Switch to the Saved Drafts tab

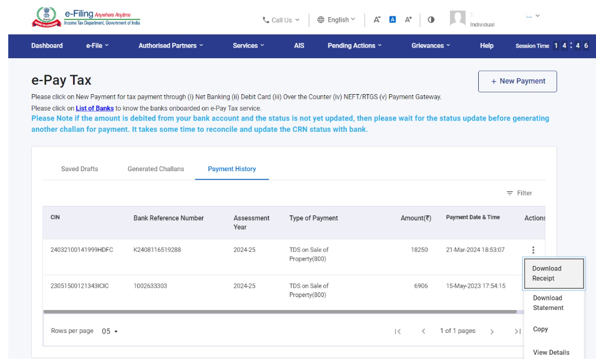(x=80, y=169)
